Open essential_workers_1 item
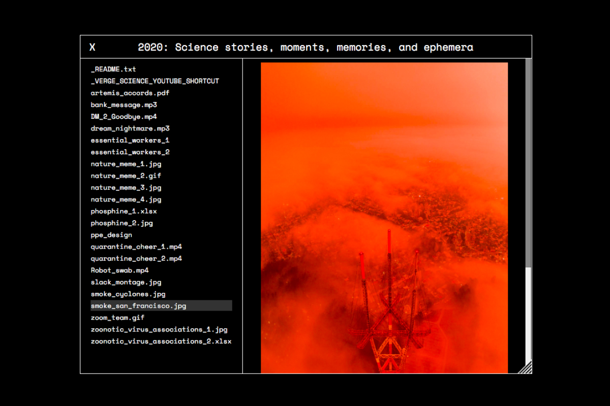The image size is (610, 406). pos(130,140)
